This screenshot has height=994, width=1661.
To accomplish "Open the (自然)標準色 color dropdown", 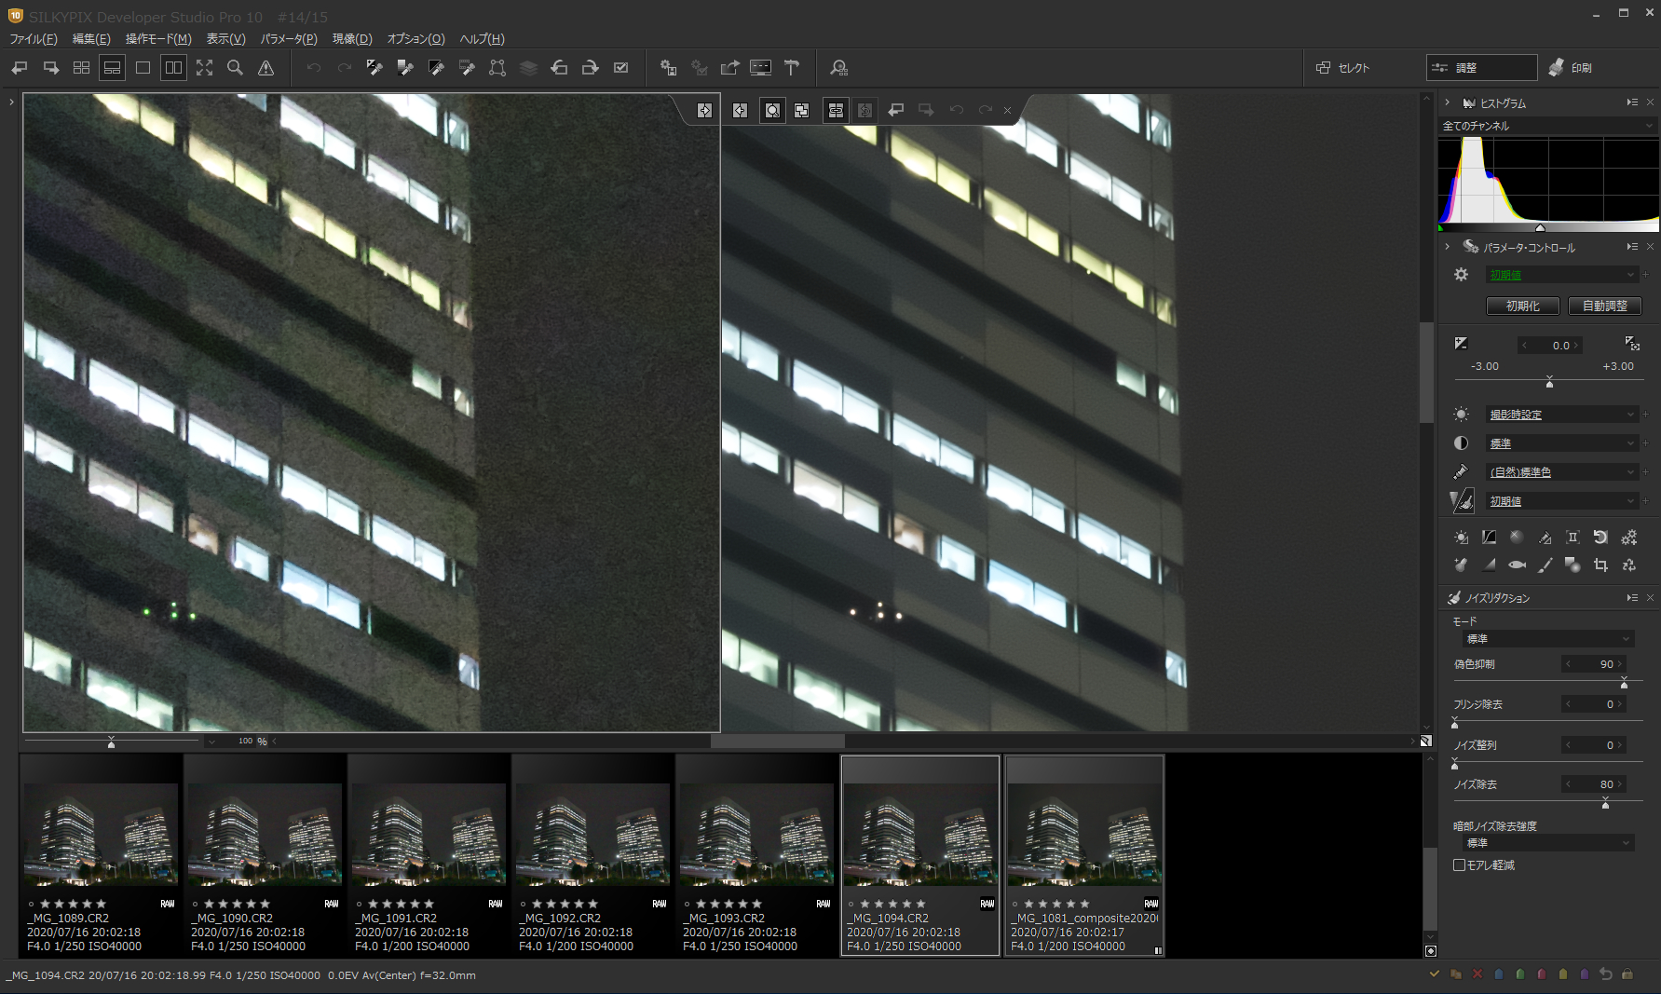I will click(1561, 472).
